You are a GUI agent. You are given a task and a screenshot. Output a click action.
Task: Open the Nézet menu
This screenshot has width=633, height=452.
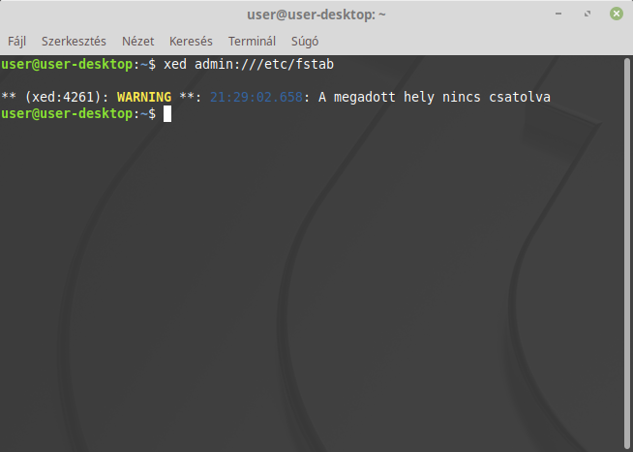(x=138, y=42)
